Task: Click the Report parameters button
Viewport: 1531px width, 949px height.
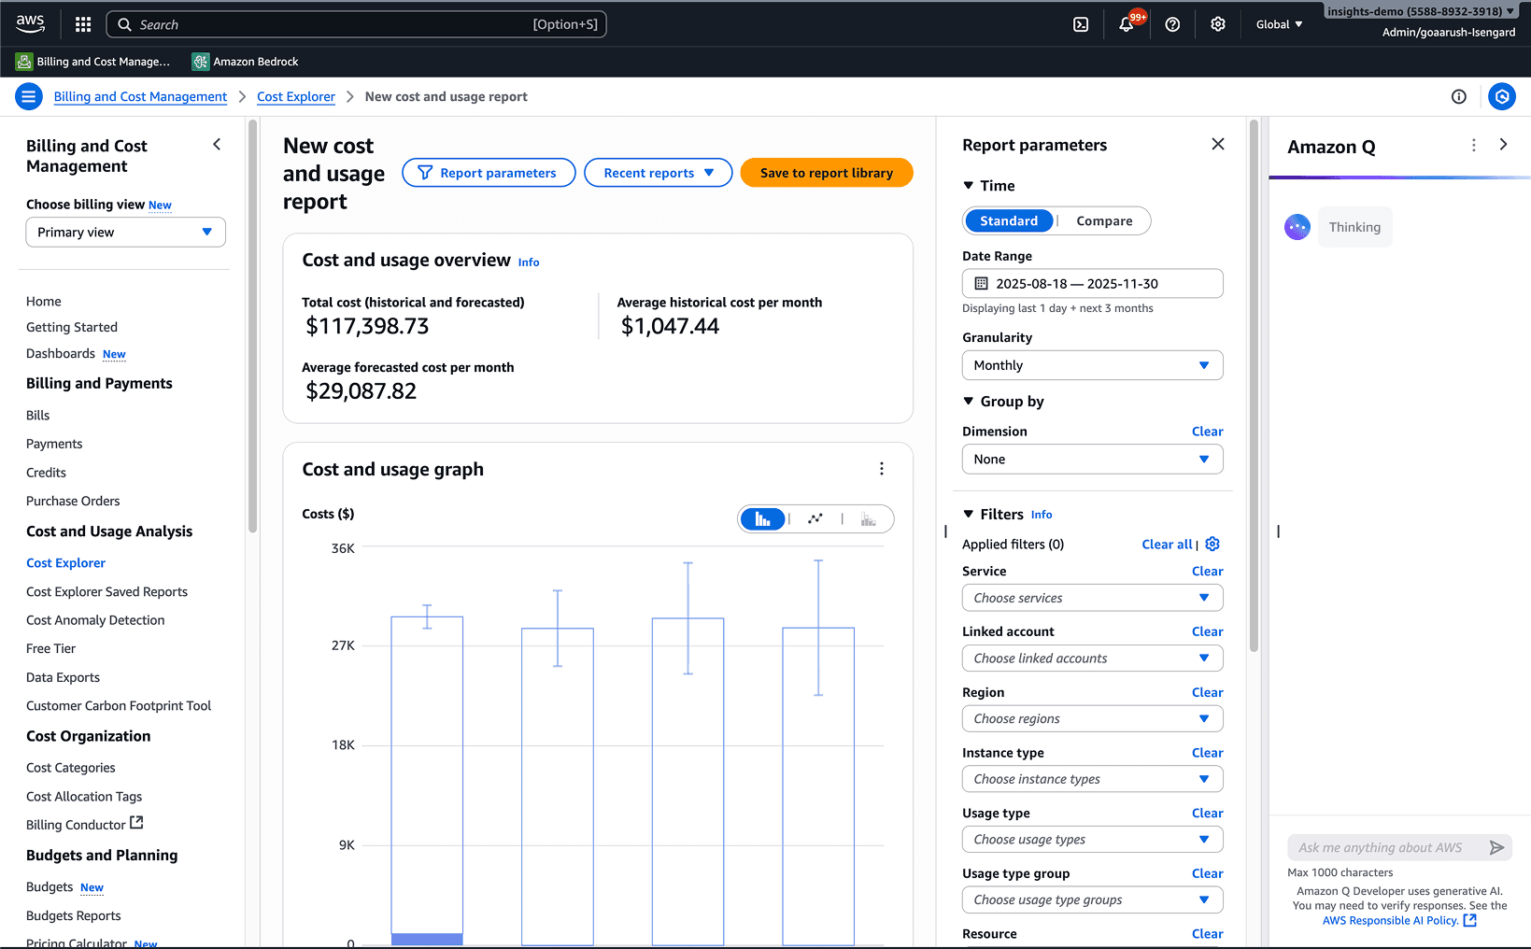Action: pos(489,173)
